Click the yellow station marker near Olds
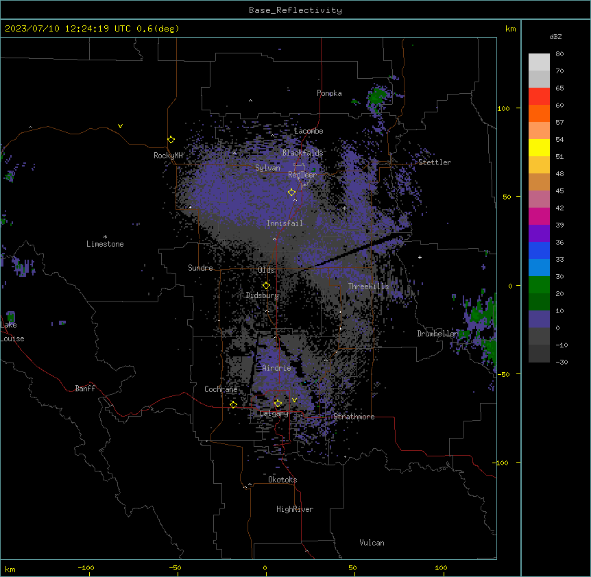This screenshot has height=577, width=591. tap(266, 285)
